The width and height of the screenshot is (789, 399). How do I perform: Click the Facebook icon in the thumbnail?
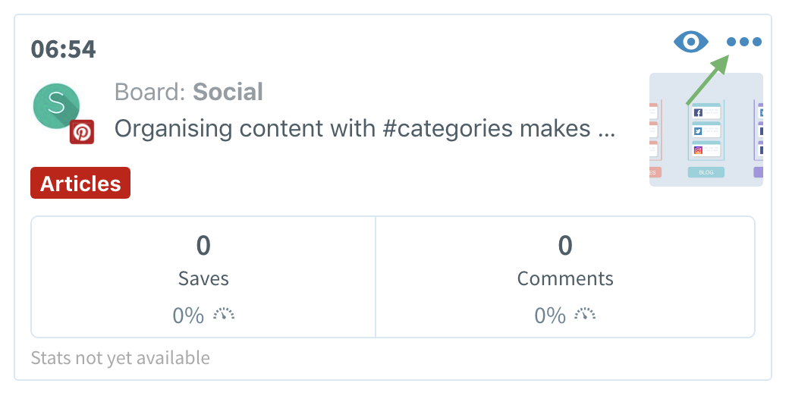pos(698,113)
